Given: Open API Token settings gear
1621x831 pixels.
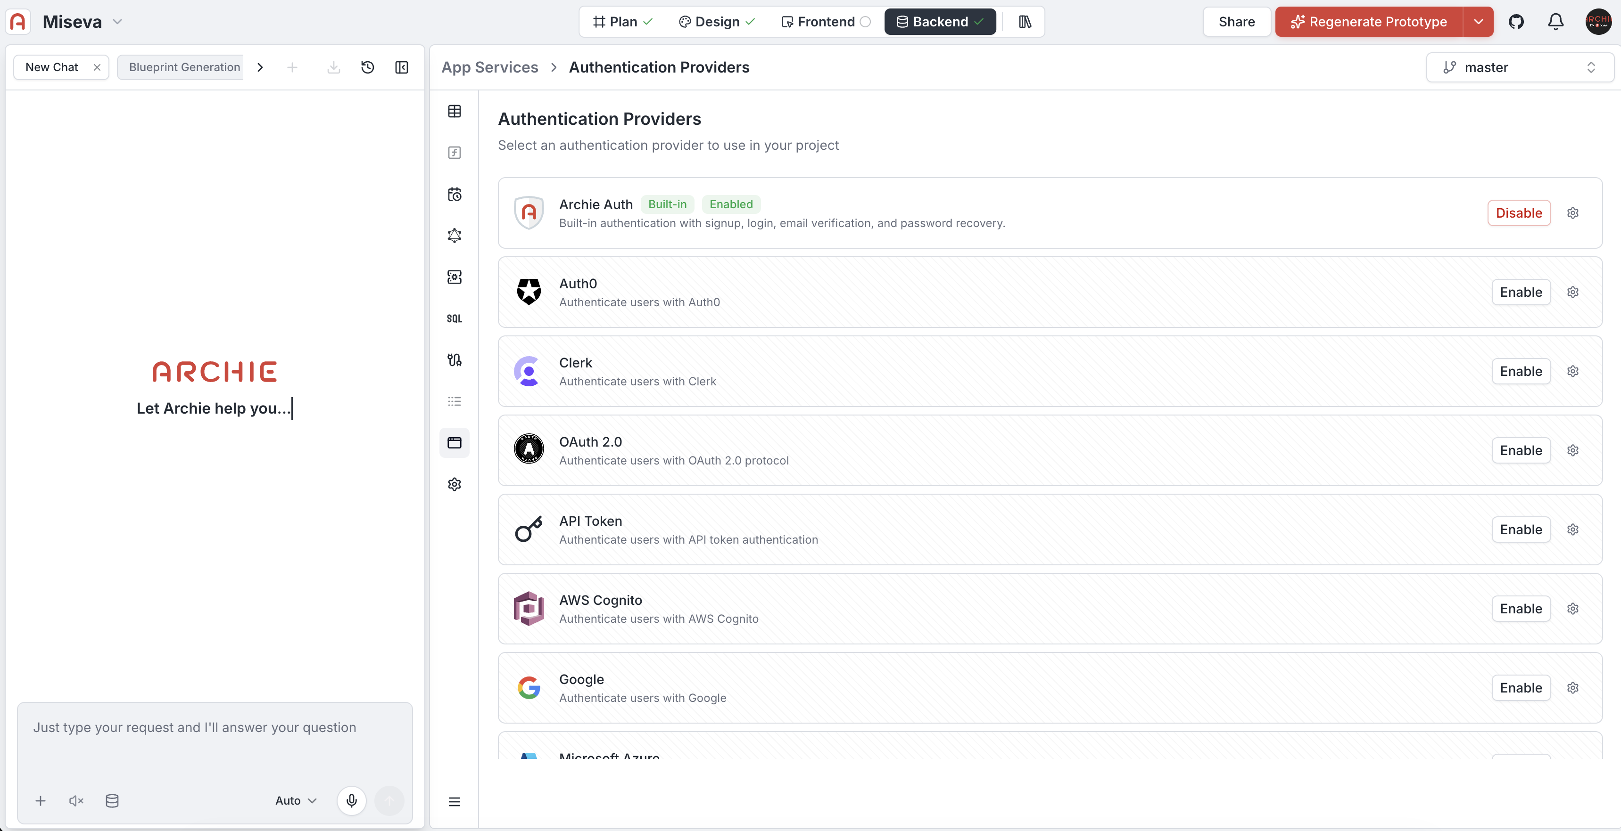Looking at the screenshot, I should pos(1572,530).
